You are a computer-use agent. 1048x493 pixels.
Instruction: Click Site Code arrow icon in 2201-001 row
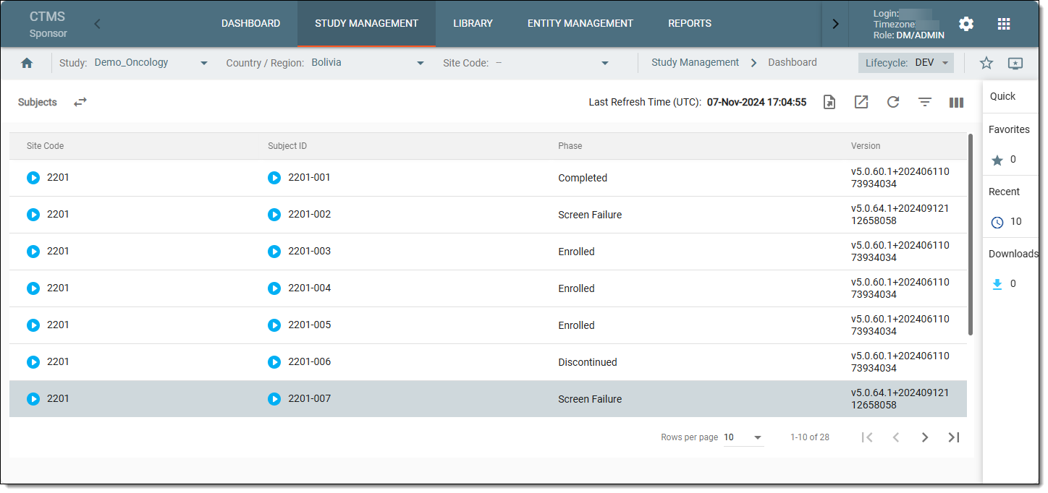pyautogui.click(x=33, y=178)
